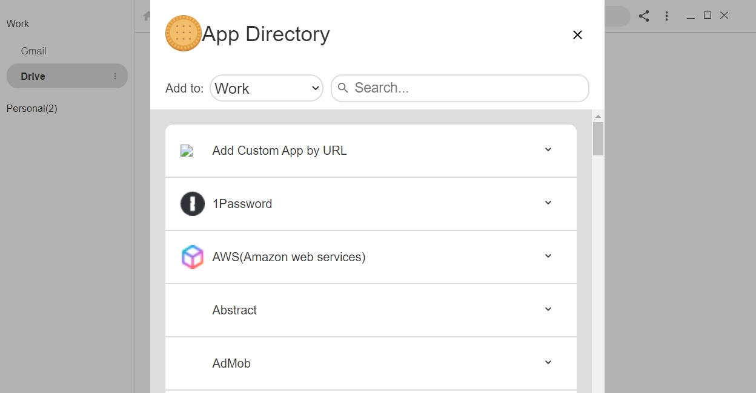Open Gmail in the sidebar
This screenshot has width=756, height=393.
click(x=33, y=51)
